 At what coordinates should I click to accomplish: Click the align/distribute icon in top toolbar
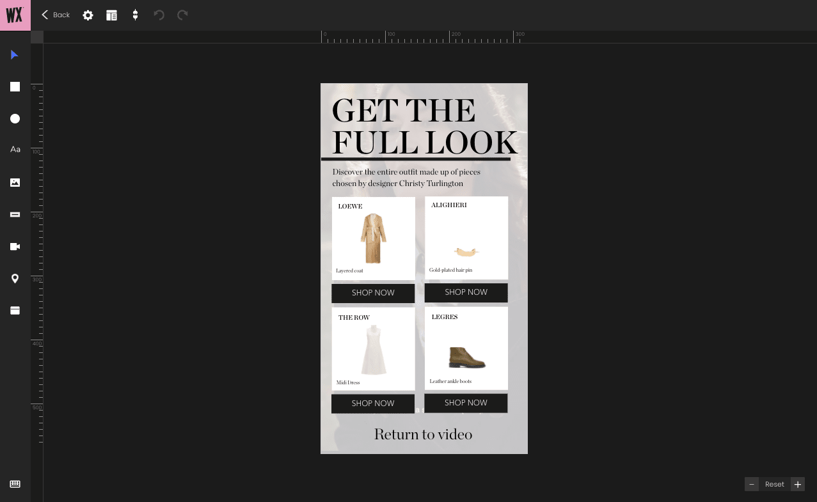coord(135,15)
